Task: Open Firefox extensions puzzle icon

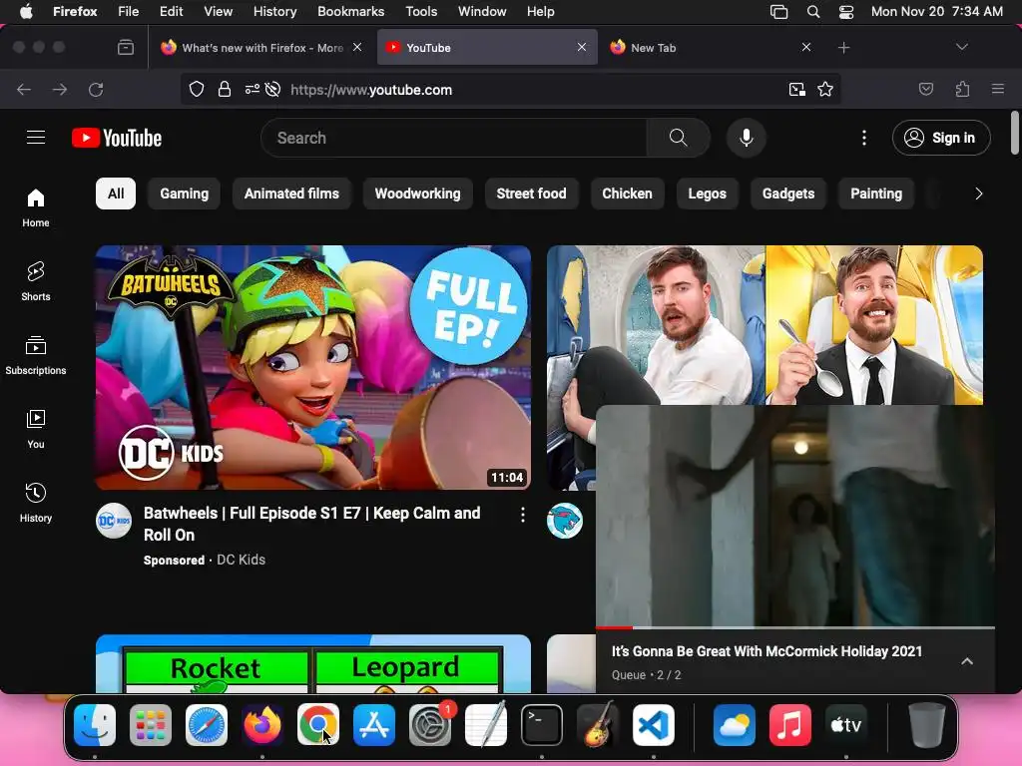Action: click(x=962, y=89)
